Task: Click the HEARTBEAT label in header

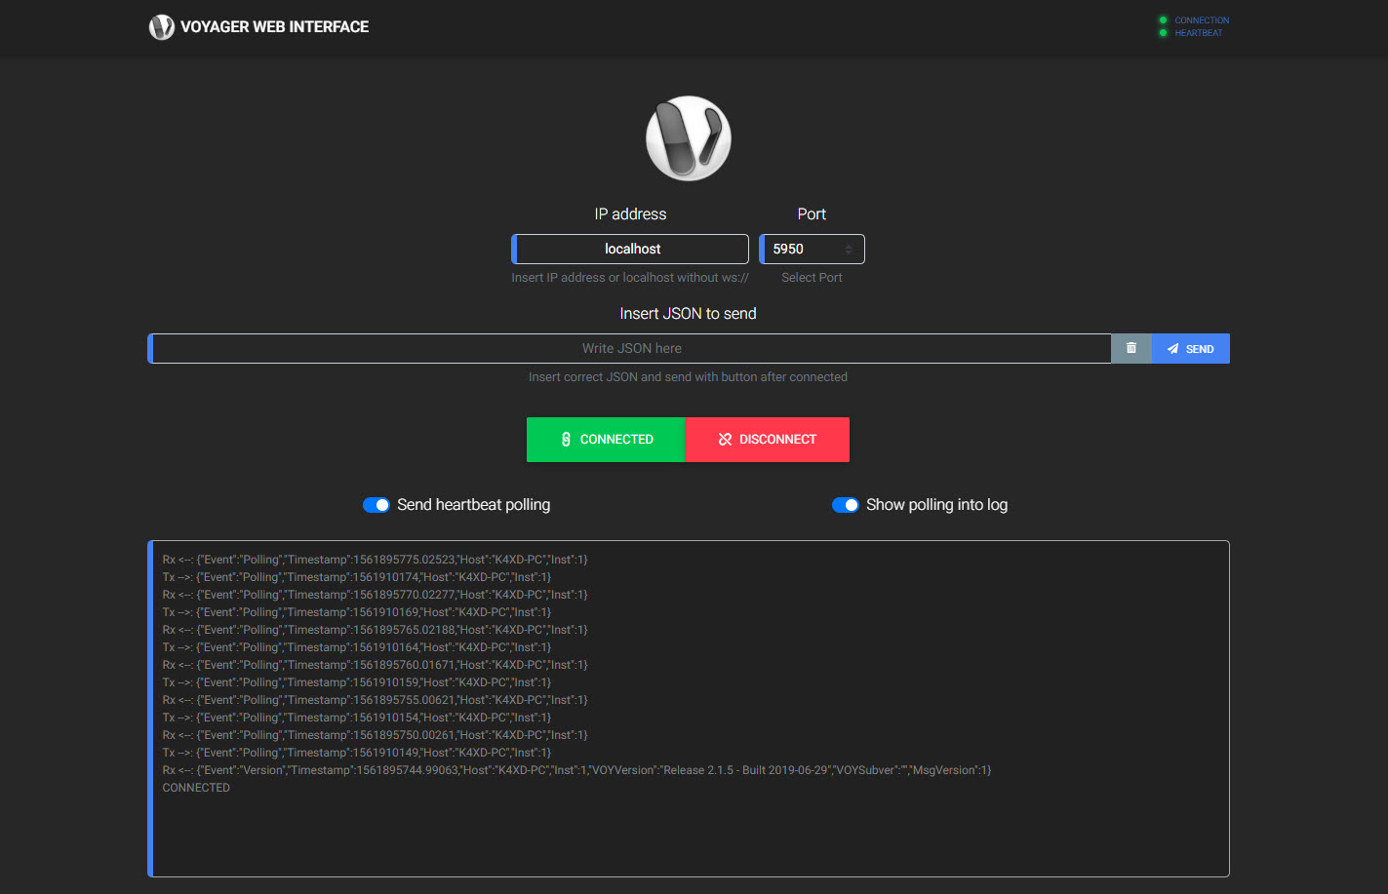Action: pos(1199,33)
